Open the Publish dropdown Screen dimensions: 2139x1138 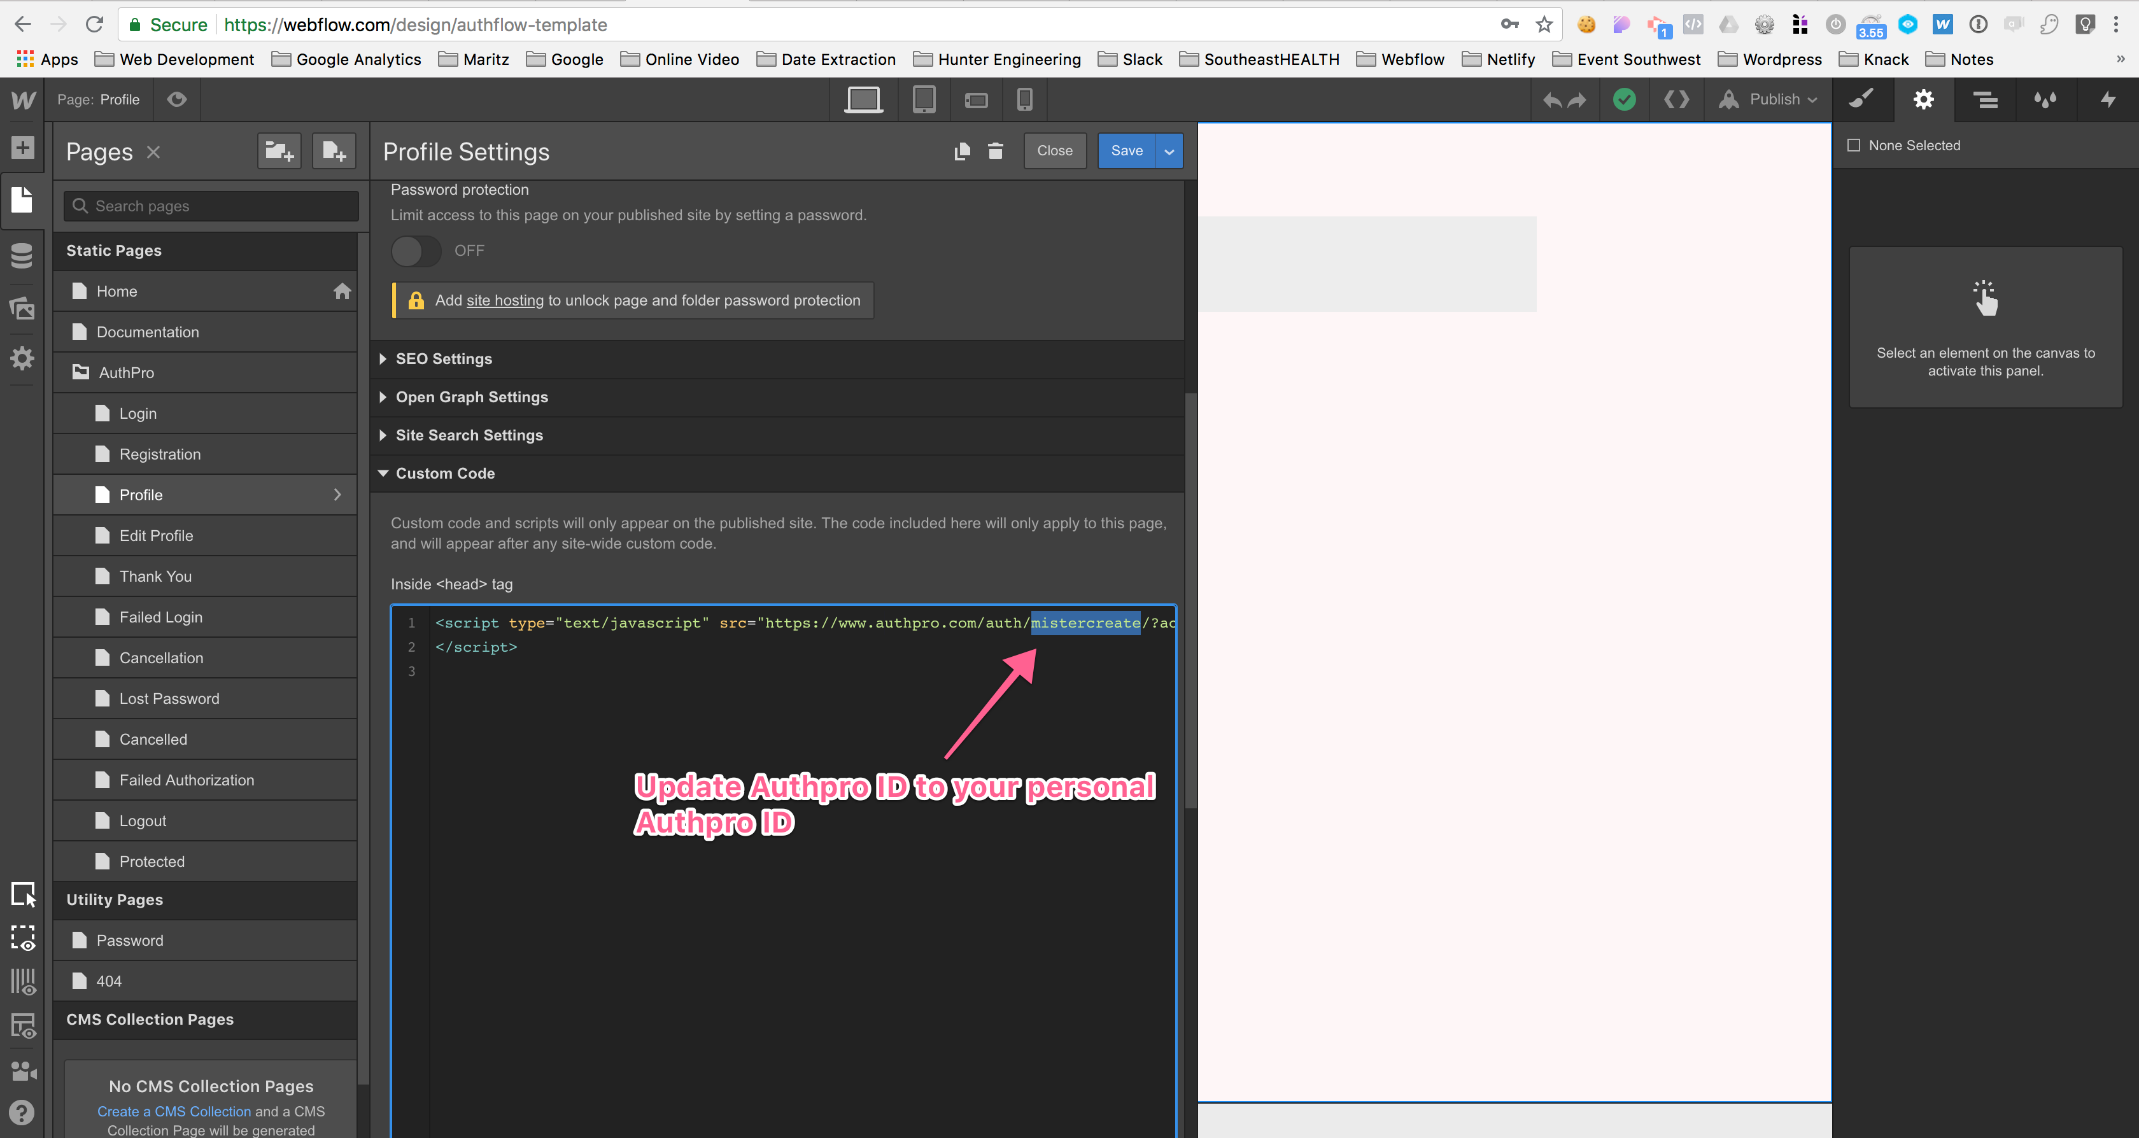tap(1768, 99)
